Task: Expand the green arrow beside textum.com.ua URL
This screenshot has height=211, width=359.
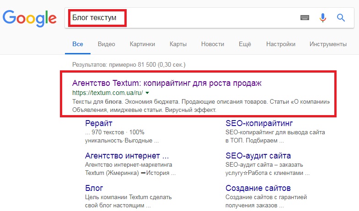Action: click(x=147, y=93)
